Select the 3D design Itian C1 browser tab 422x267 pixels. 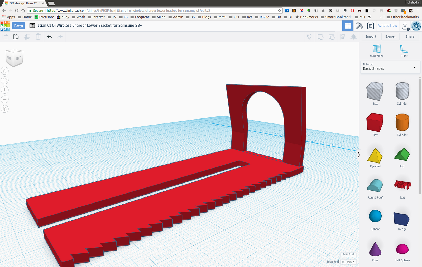23,3
